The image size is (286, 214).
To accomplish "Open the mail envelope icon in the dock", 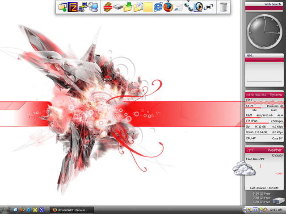I will coord(178,8).
